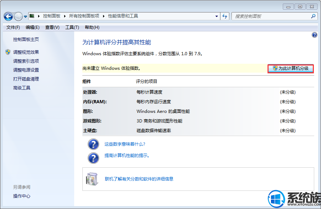Open the 控制面板 breadcrumb
Viewport: 321px width, 209px height.
[52, 16]
